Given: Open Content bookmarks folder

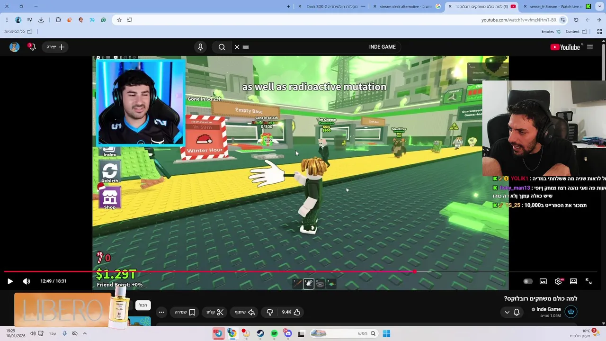Looking at the screenshot, I should tap(576, 32).
